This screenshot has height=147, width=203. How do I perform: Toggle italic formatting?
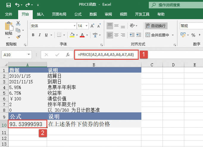tap(40, 35)
